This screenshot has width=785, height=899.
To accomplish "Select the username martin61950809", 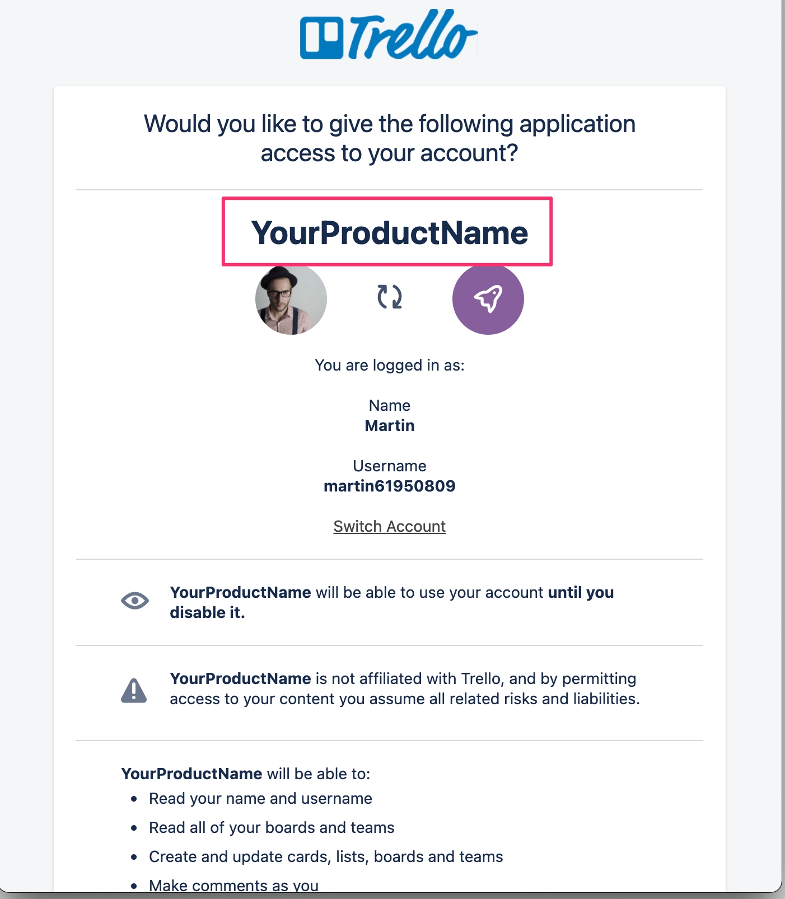I will [x=390, y=486].
